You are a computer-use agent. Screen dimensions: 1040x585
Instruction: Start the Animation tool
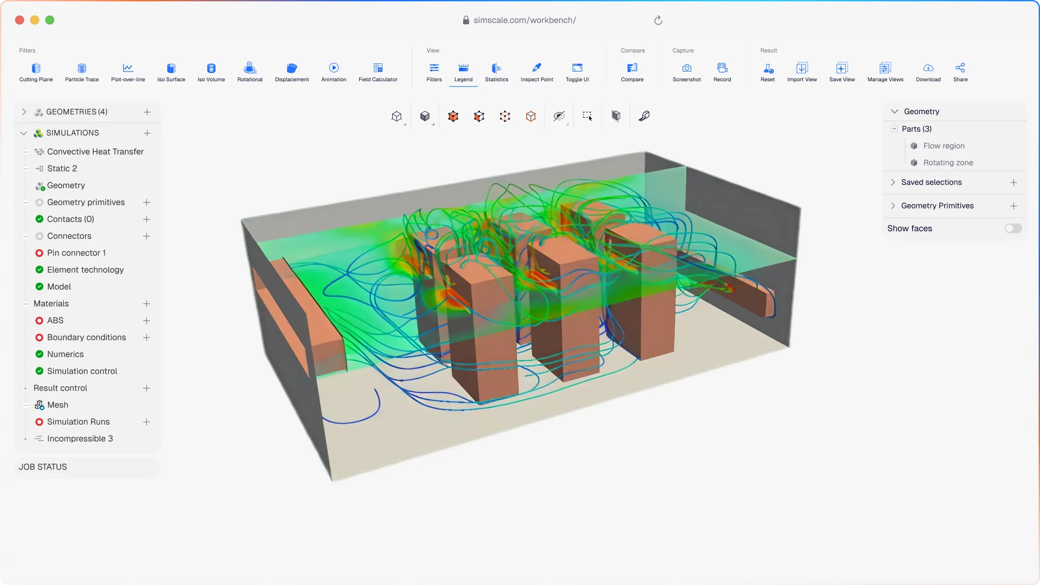tap(334, 72)
